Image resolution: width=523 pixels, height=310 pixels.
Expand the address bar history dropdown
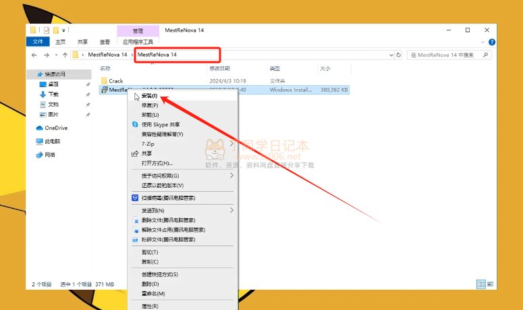[391, 55]
